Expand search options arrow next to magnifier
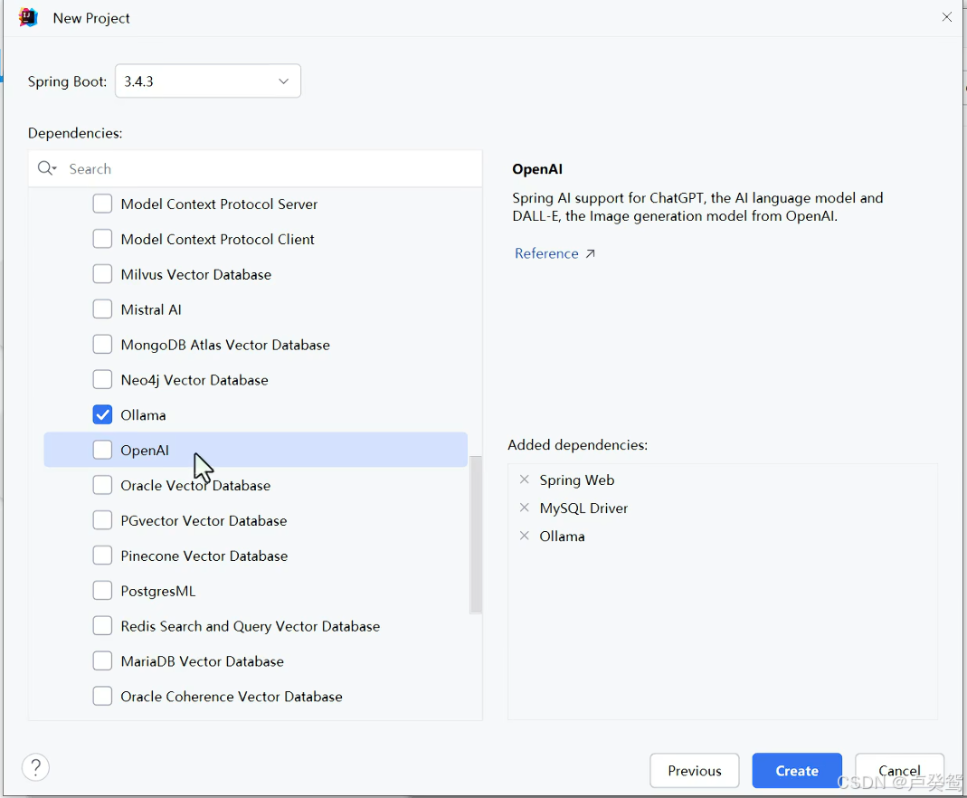 coord(55,168)
